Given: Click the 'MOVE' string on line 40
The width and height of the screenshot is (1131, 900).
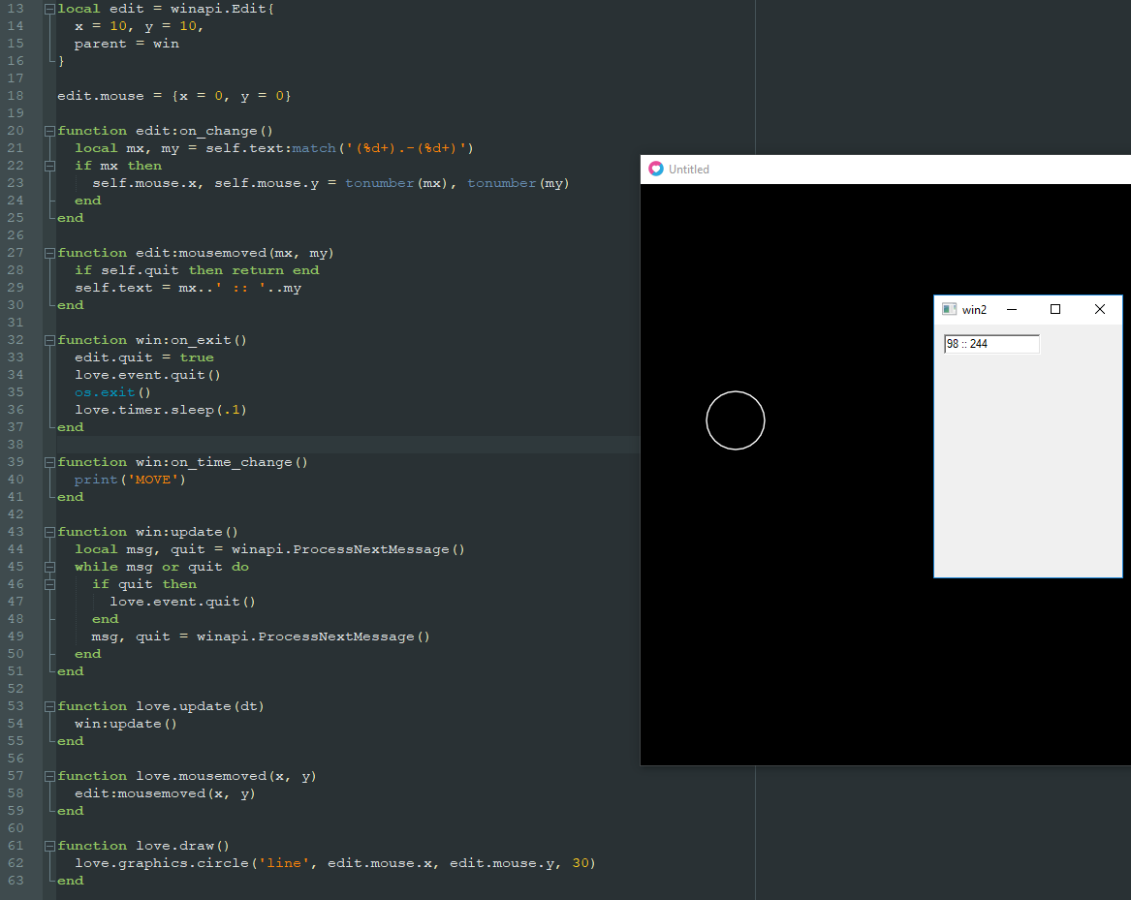Looking at the screenshot, I should click(153, 480).
